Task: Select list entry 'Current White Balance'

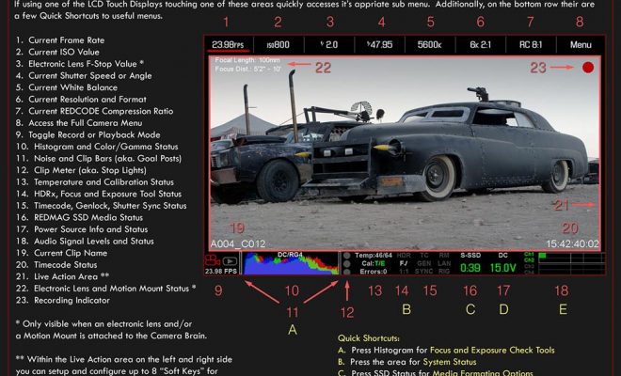Action: pos(72,87)
